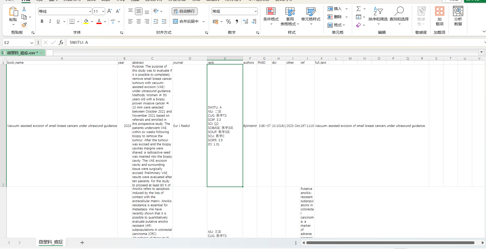
Task: Center text horizontally
Action: [139, 21]
